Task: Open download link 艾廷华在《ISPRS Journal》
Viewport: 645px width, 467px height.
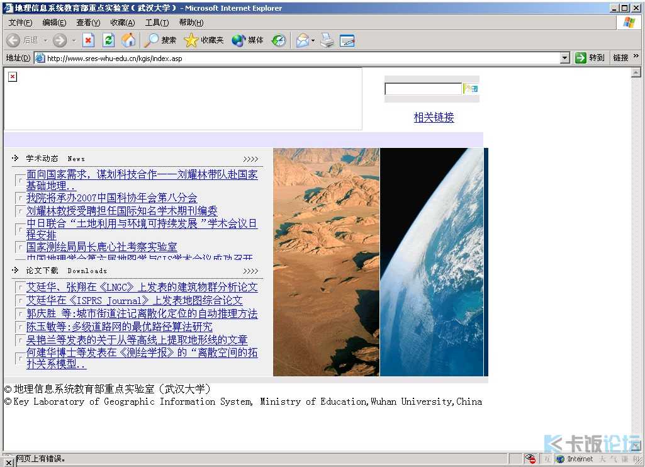Action: 135,300
